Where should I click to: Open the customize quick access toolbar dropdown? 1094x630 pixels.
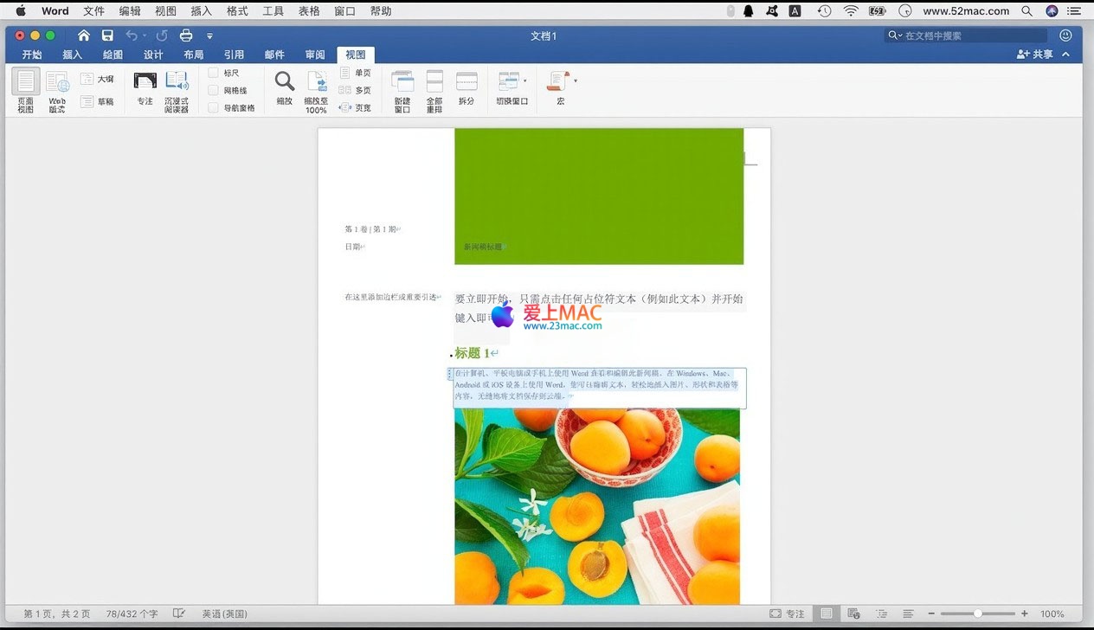coord(209,36)
